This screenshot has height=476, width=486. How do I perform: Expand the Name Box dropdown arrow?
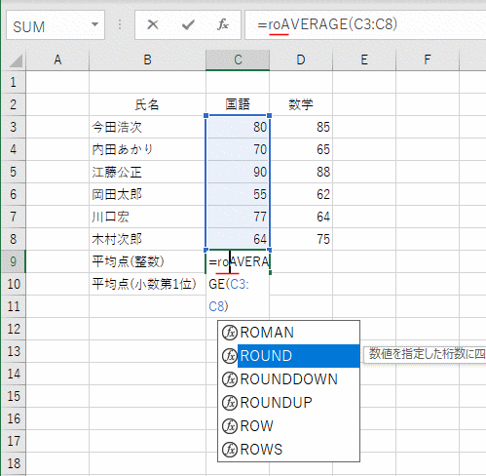[94, 24]
